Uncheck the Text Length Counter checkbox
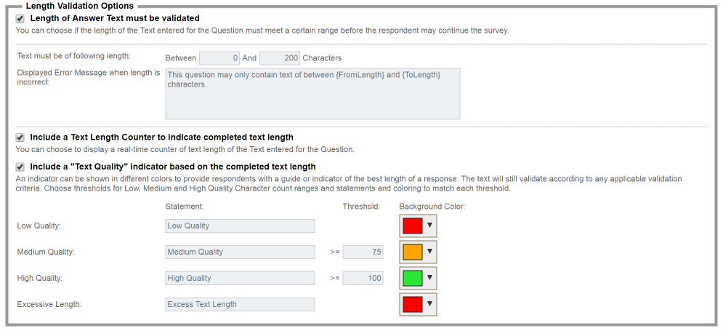This screenshot has width=723, height=331. (x=20, y=137)
